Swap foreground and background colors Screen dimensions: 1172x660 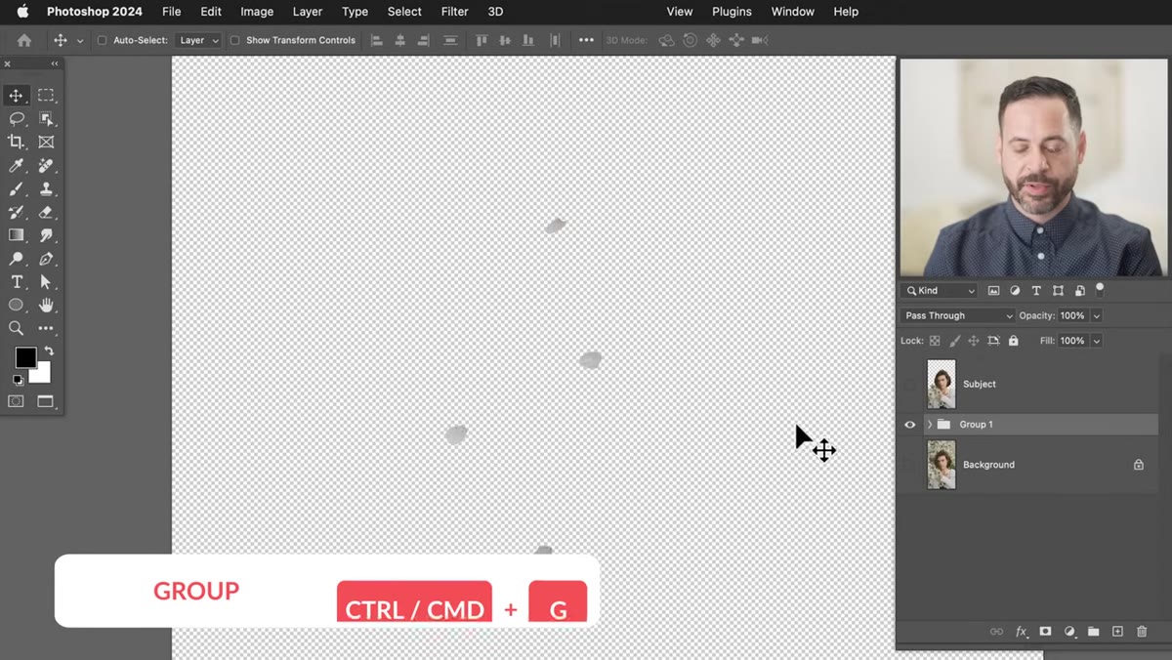point(49,351)
